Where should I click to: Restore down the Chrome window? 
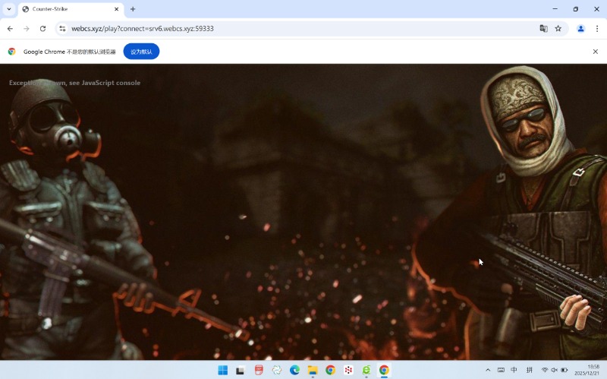point(576,9)
